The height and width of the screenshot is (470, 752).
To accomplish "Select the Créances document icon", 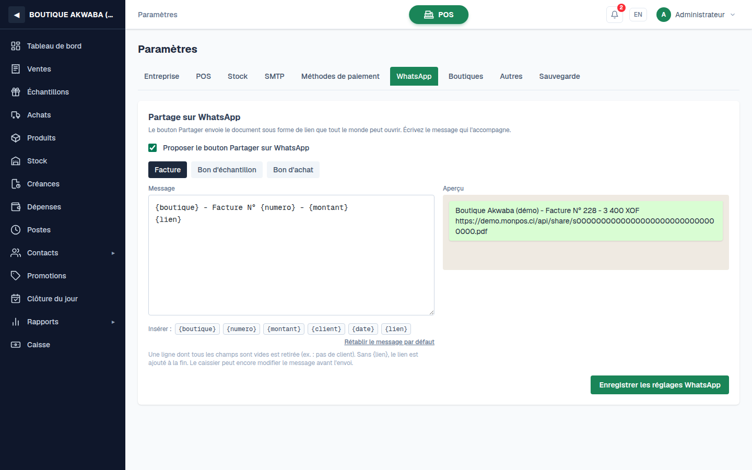I will point(16,184).
